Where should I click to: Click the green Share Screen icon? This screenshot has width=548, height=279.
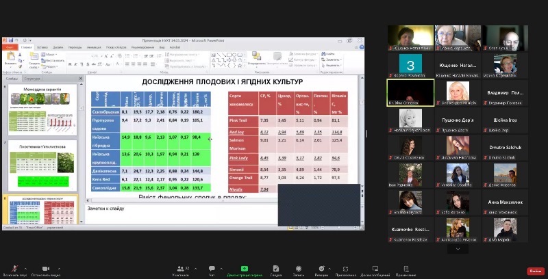pos(245,269)
